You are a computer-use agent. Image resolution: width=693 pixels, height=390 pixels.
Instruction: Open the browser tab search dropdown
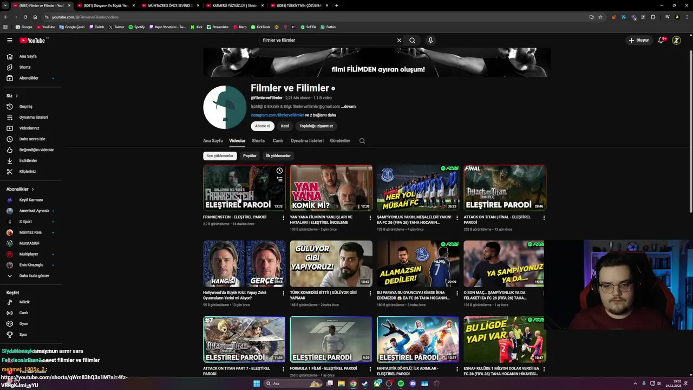click(x=5, y=5)
